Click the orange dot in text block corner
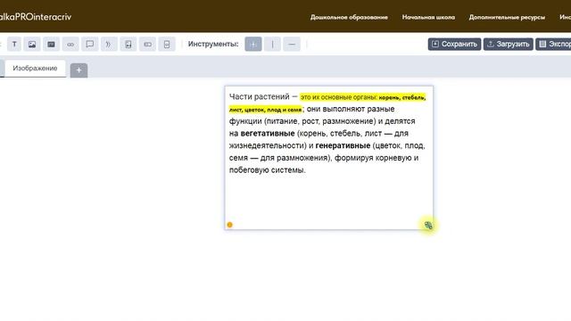Screen dimensions: 571x321 [230, 225]
